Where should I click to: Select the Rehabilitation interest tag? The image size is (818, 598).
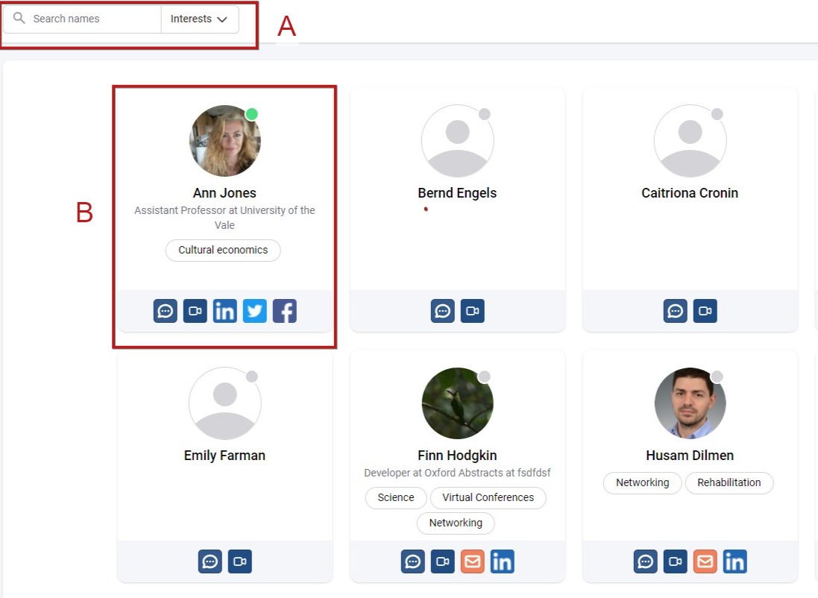[x=729, y=482]
